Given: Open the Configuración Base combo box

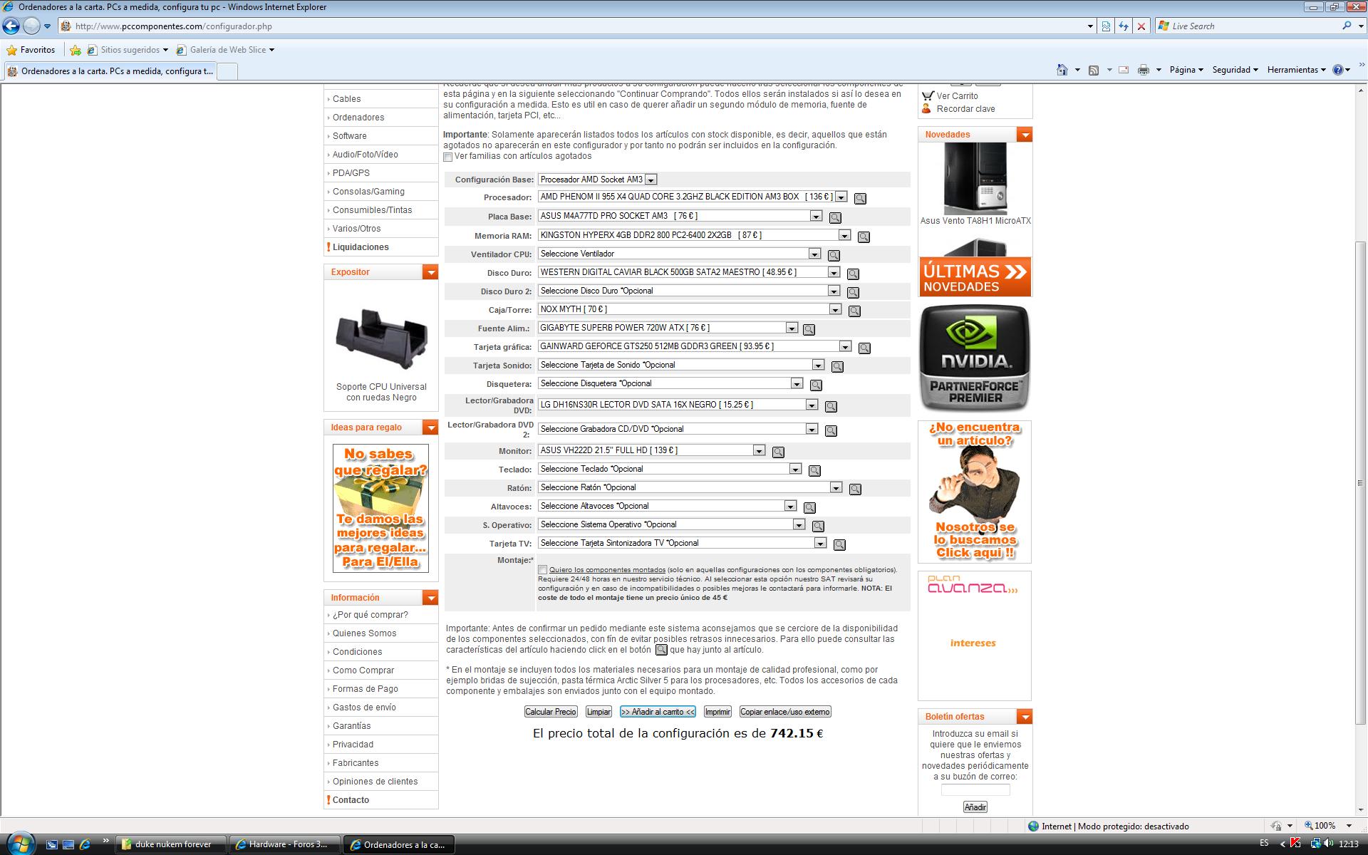Looking at the screenshot, I should (651, 180).
